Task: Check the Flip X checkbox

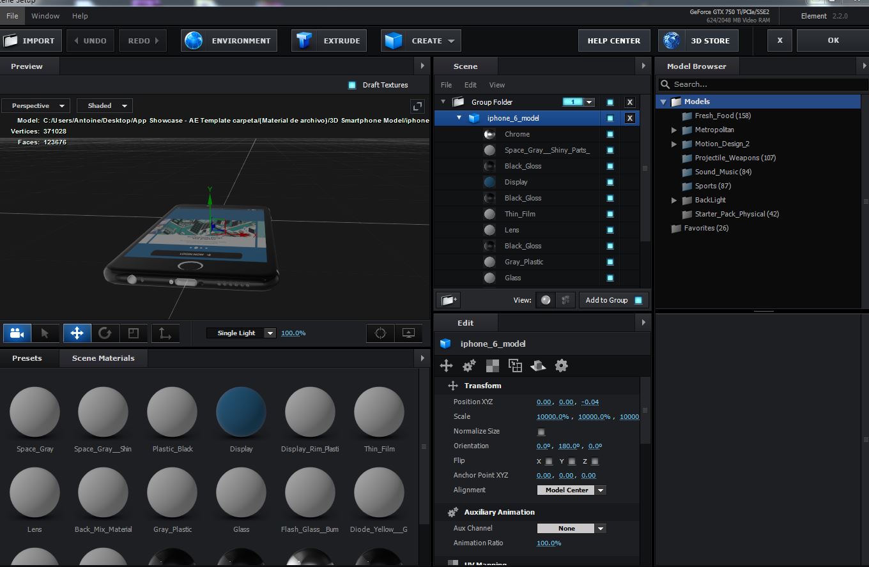Action: click(x=549, y=461)
